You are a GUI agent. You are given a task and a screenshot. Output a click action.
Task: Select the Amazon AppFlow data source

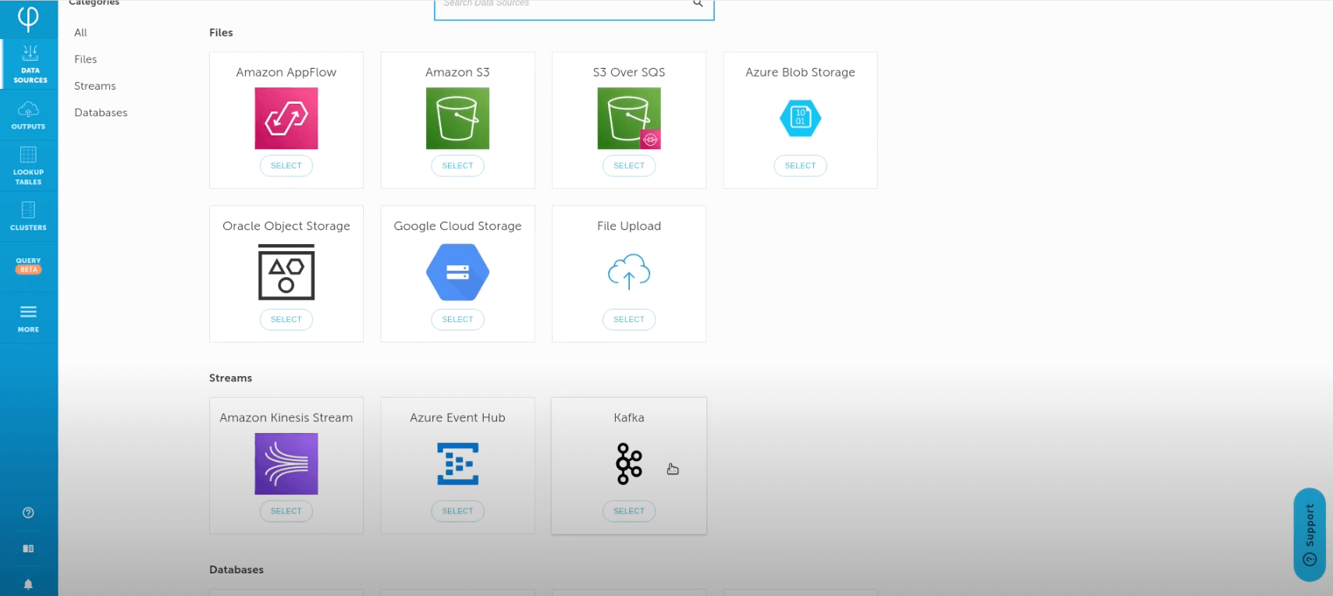coord(286,165)
